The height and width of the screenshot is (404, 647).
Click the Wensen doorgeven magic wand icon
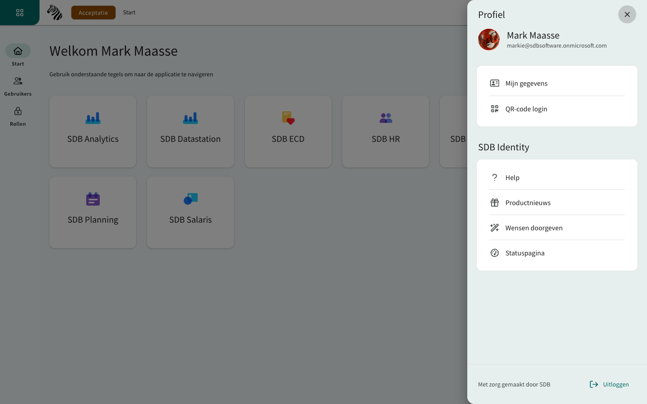495,228
